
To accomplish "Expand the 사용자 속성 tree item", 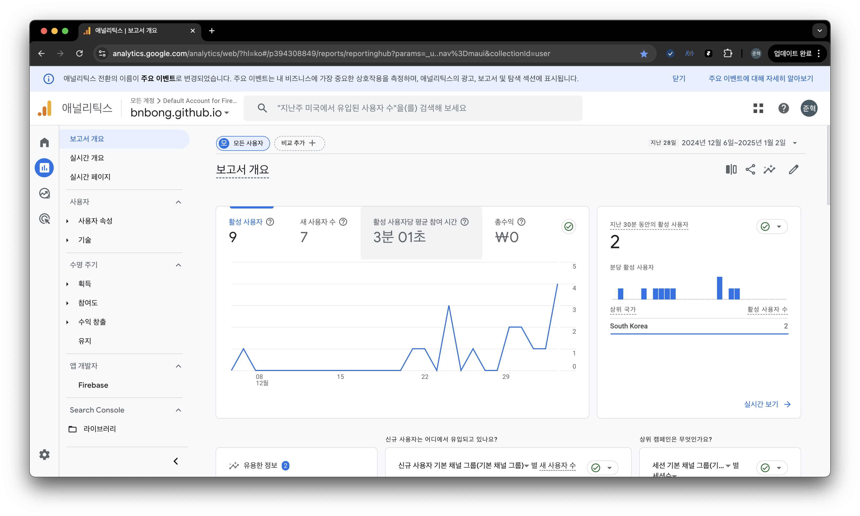I will [68, 221].
